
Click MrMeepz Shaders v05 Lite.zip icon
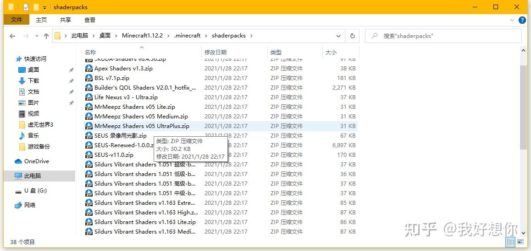[89, 107]
